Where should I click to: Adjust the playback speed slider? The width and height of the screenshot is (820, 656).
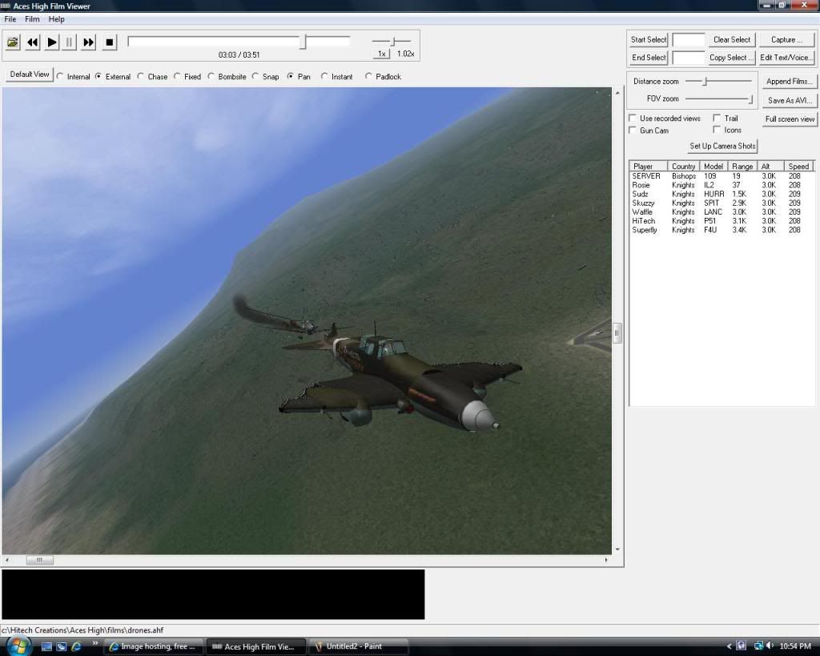click(393, 41)
